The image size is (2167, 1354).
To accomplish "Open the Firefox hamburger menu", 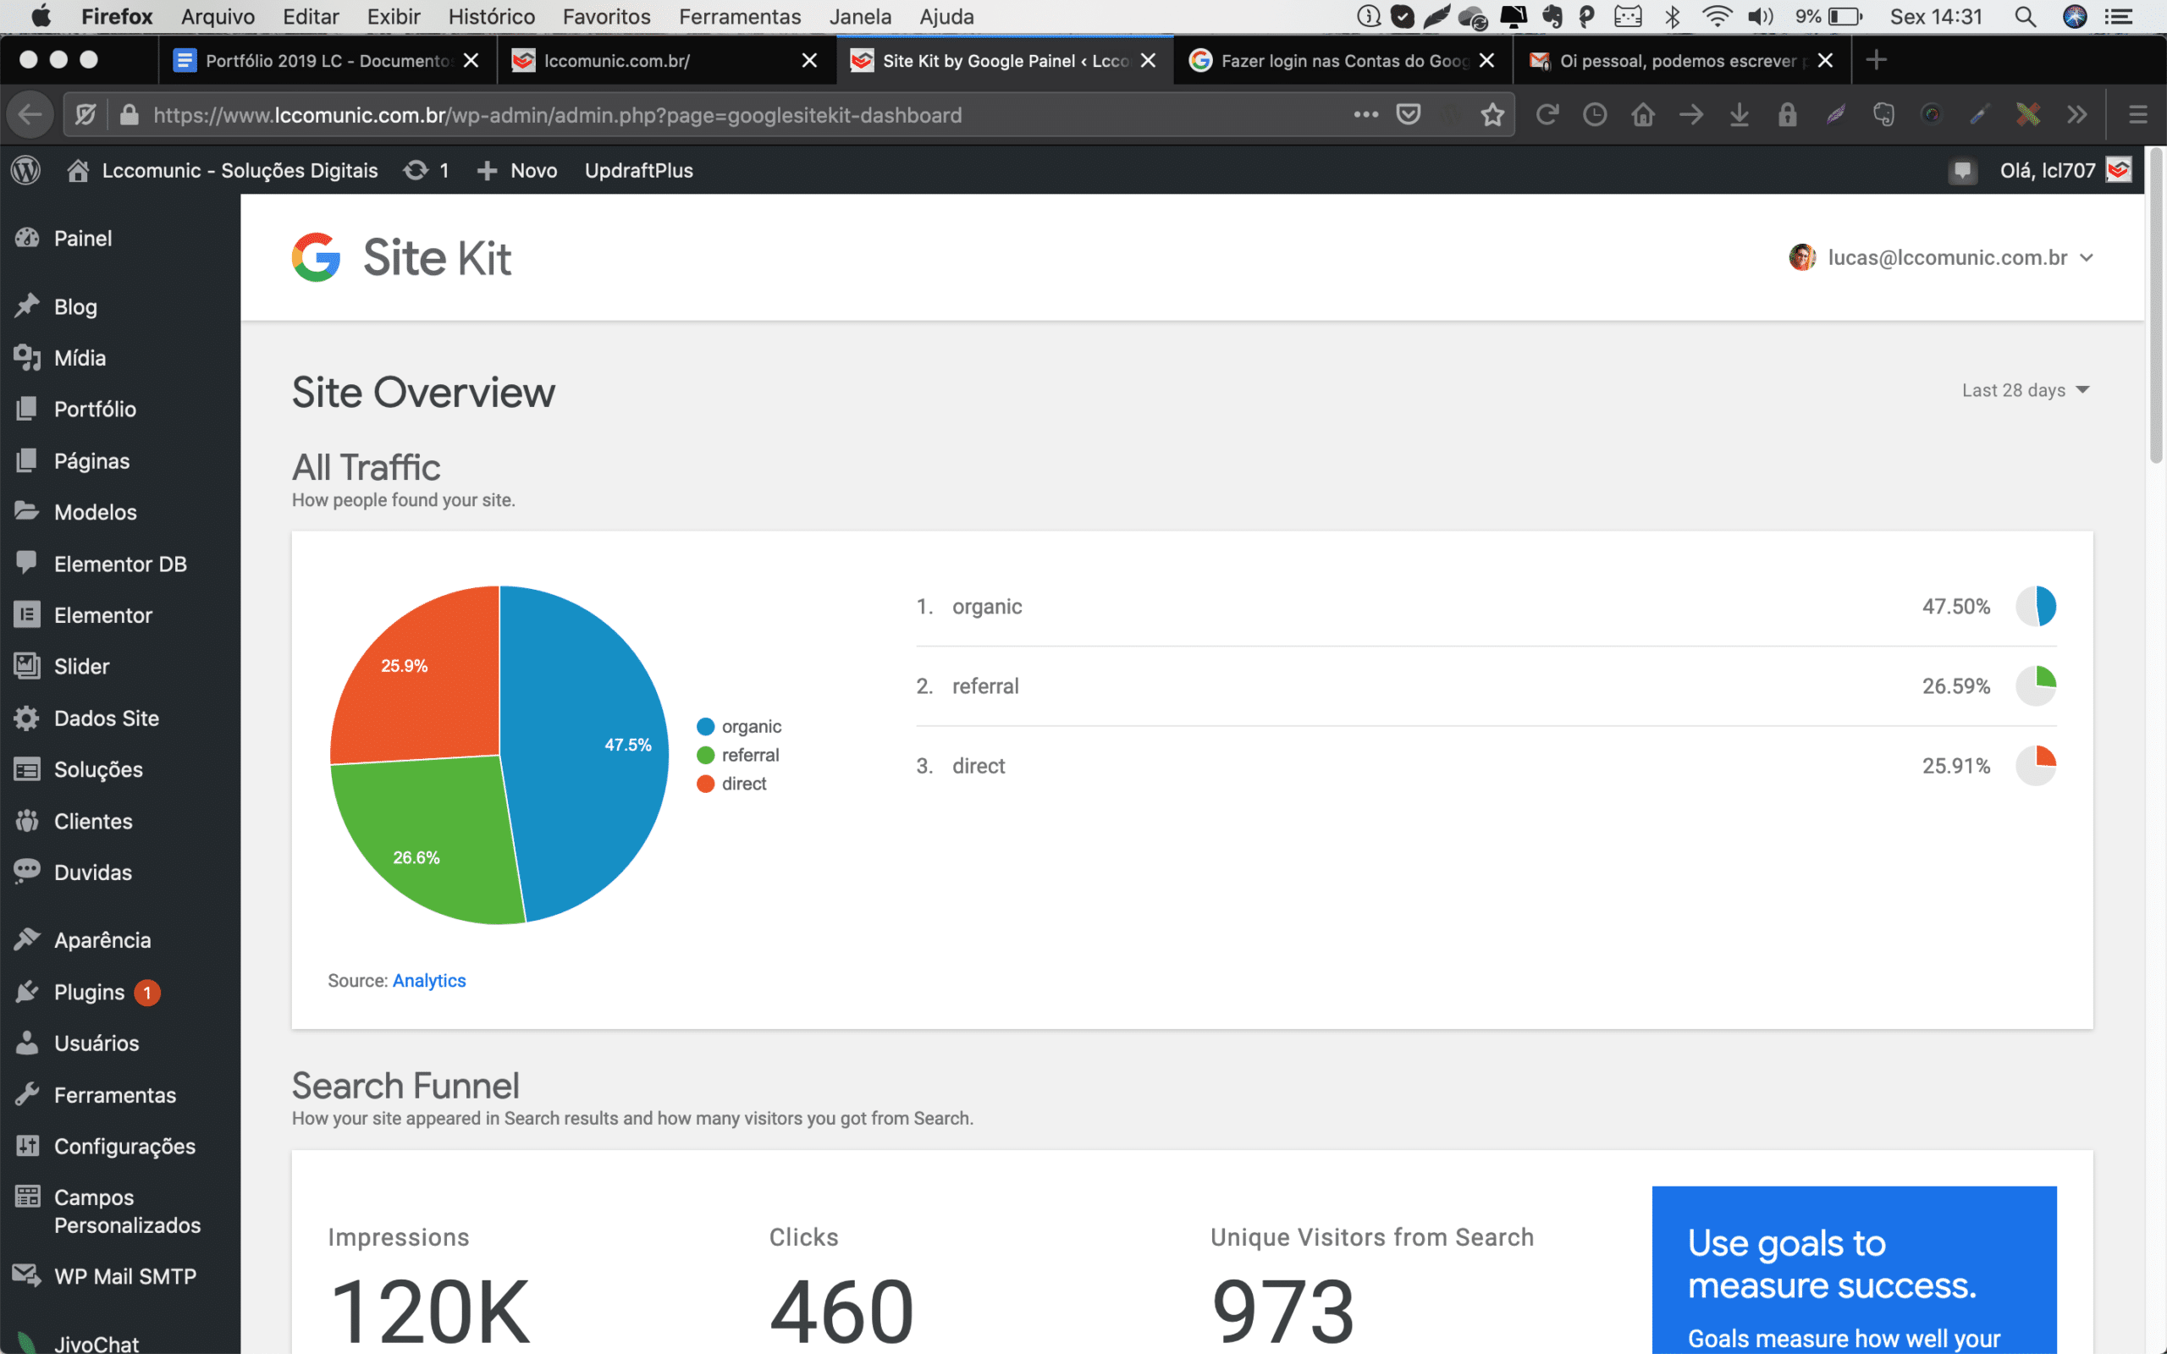I will click(2137, 114).
